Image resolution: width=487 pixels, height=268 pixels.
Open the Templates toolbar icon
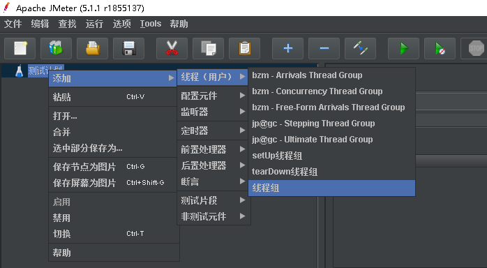click(57, 48)
